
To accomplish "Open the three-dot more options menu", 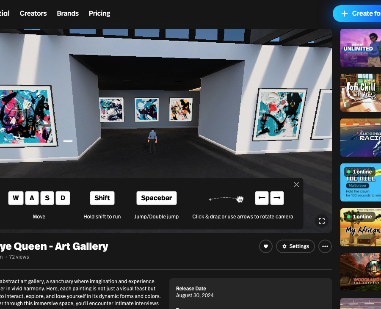I will pyautogui.click(x=325, y=246).
